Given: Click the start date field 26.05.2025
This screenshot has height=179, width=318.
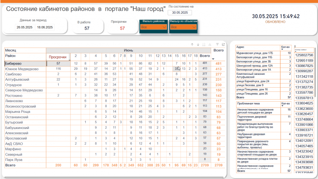Looking at the screenshot, I should pyautogui.click(x=24, y=27).
